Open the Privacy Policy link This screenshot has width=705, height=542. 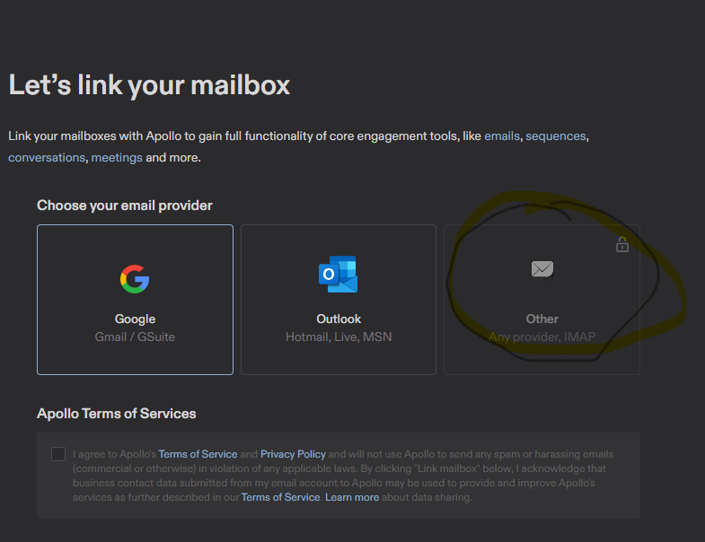pos(293,454)
